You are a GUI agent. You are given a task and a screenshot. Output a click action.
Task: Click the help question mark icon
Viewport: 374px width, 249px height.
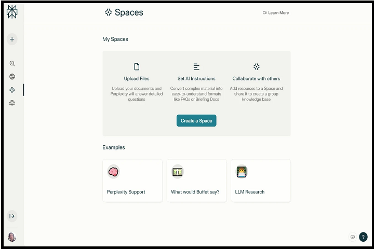[363, 237]
